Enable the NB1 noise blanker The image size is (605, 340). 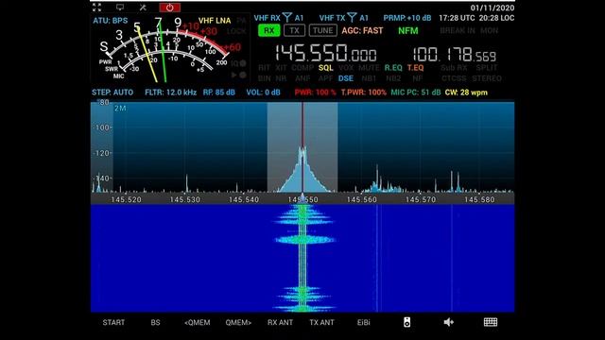click(369, 78)
